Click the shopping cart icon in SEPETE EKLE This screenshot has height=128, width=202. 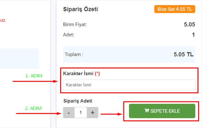click(x=147, y=111)
